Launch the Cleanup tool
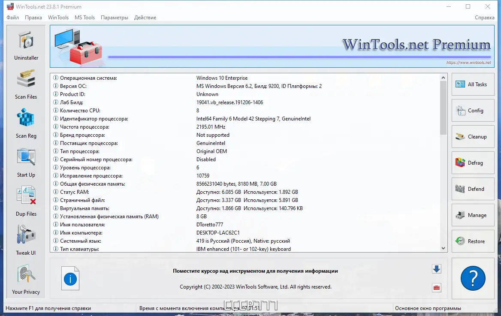Screen dimensions: 501x316 [x=472, y=137]
